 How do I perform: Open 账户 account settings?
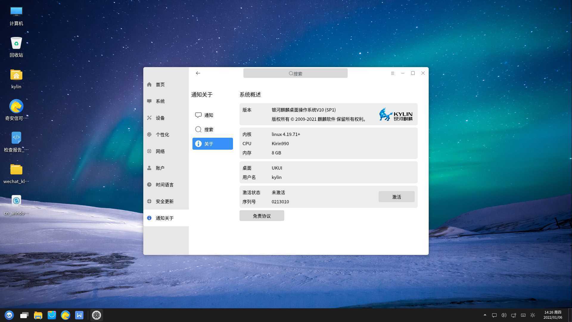[x=160, y=168]
